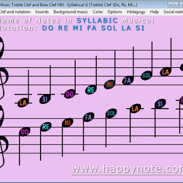The image size is (183, 183).
Task: Click the orange LA note above lower staff
Action: coord(135,109)
